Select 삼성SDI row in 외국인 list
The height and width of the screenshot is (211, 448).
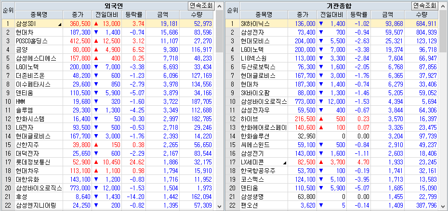coord(108,24)
